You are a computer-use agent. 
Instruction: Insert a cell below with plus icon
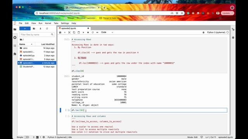(65, 32)
